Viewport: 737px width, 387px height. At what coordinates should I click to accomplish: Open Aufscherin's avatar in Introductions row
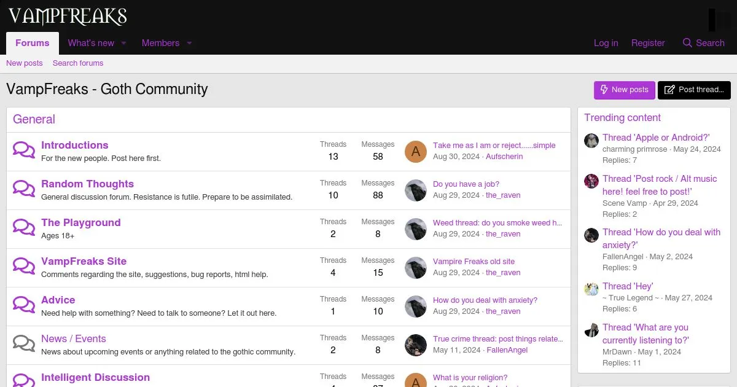(416, 152)
